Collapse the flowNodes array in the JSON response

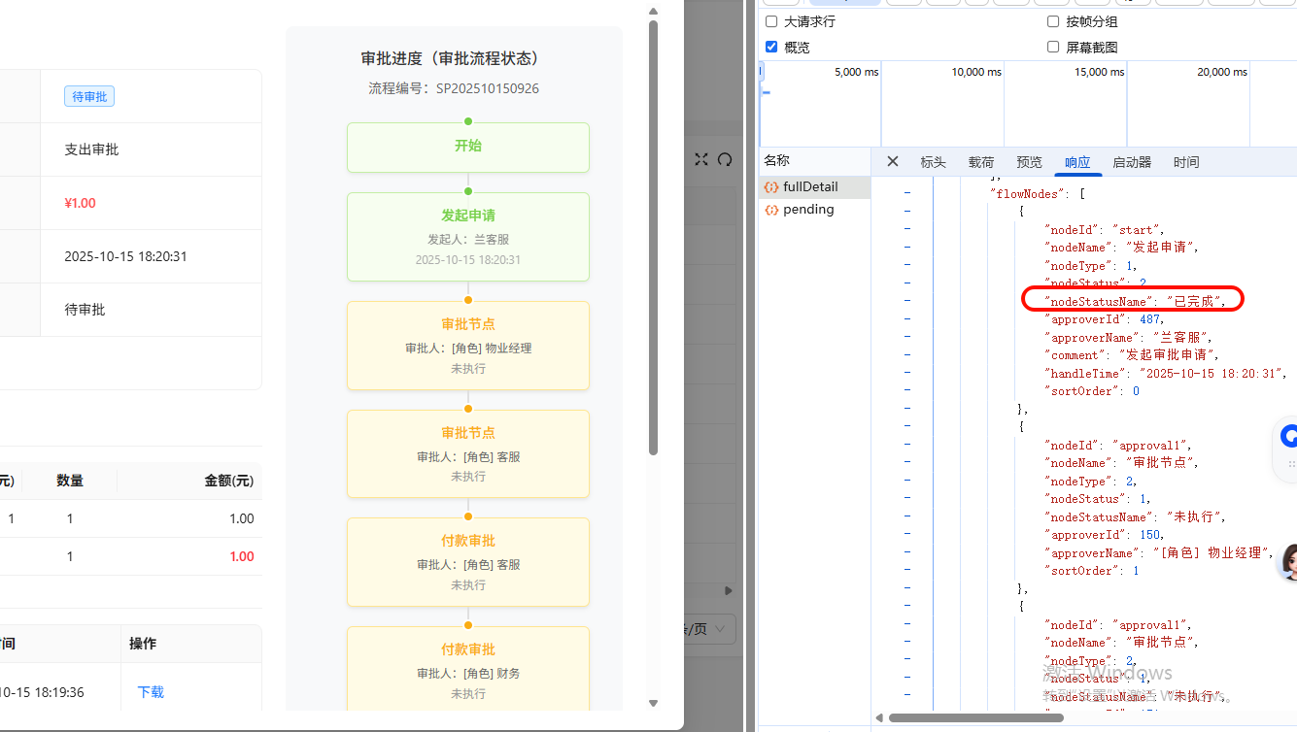(x=905, y=193)
